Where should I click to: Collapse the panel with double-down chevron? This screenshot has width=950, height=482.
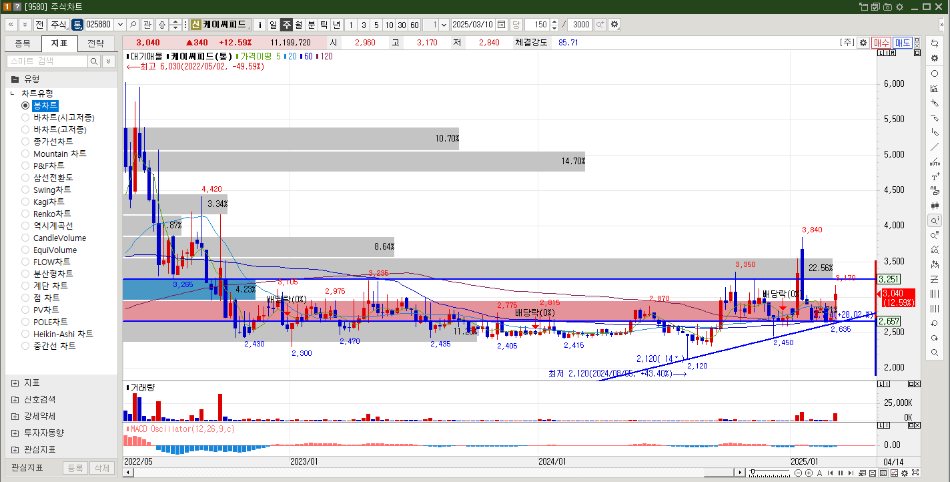click(x=25, y=24)
